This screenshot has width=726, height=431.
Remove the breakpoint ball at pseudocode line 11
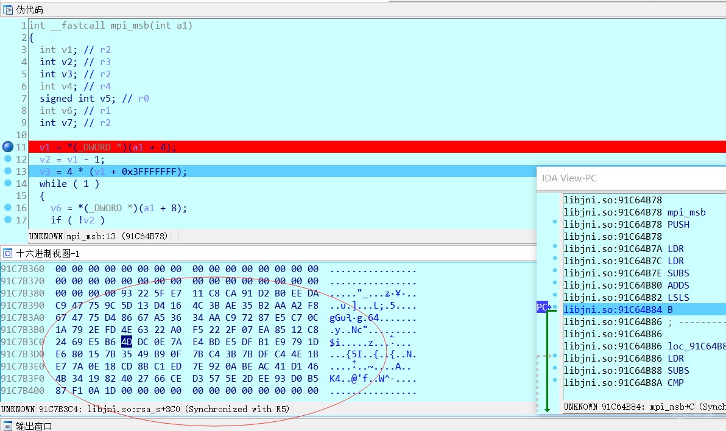pyautogui.click(x=8, y=147)
